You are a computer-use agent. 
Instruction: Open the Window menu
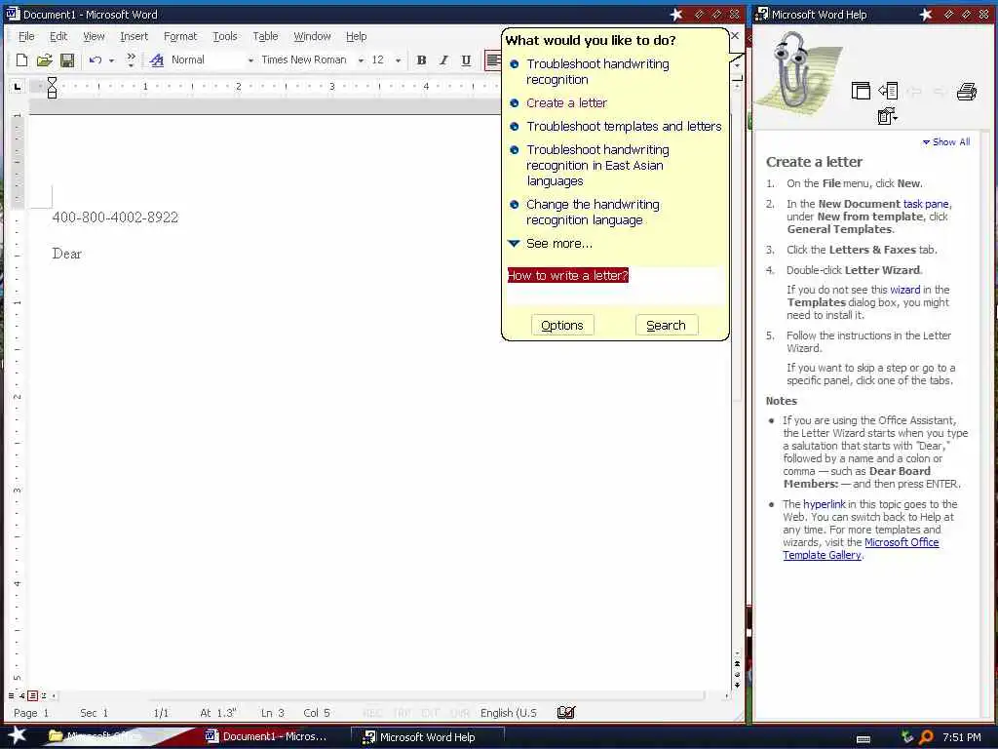point(312,36)
